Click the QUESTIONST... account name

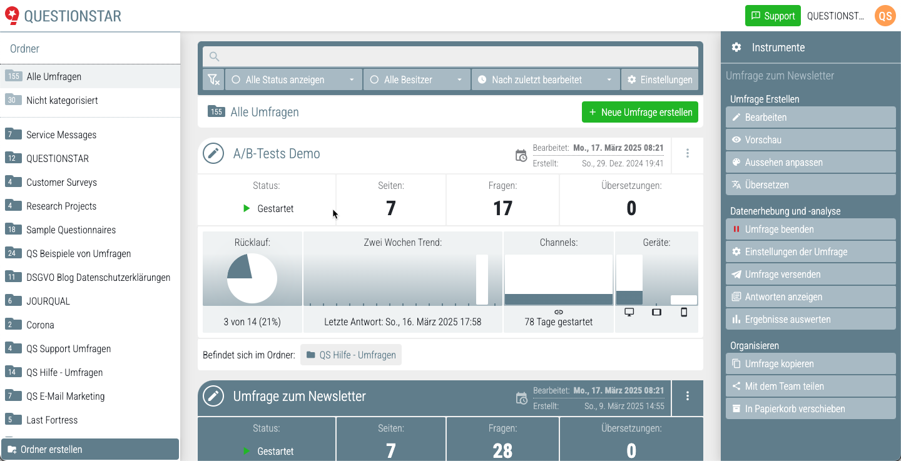coord(835,16)
